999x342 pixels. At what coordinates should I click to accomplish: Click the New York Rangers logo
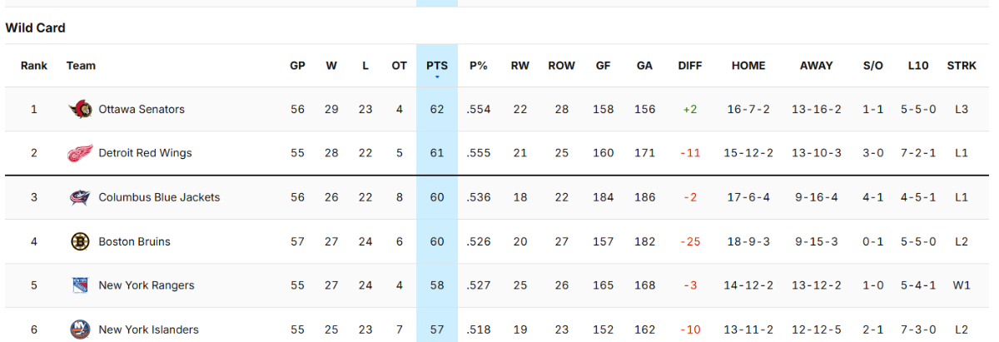pos(80,285)
